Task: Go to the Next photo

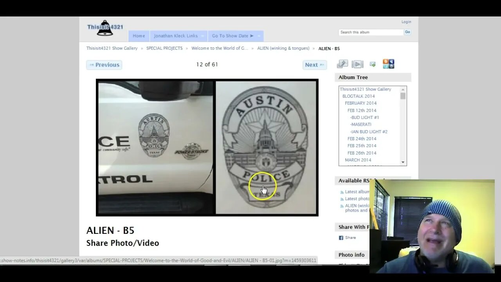Action: click(x=314, y=65)
